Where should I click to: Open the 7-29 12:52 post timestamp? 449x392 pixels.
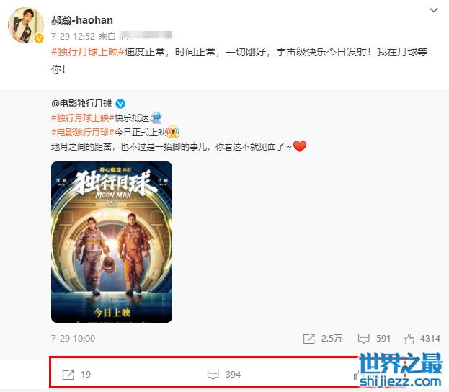click(73, 36)
